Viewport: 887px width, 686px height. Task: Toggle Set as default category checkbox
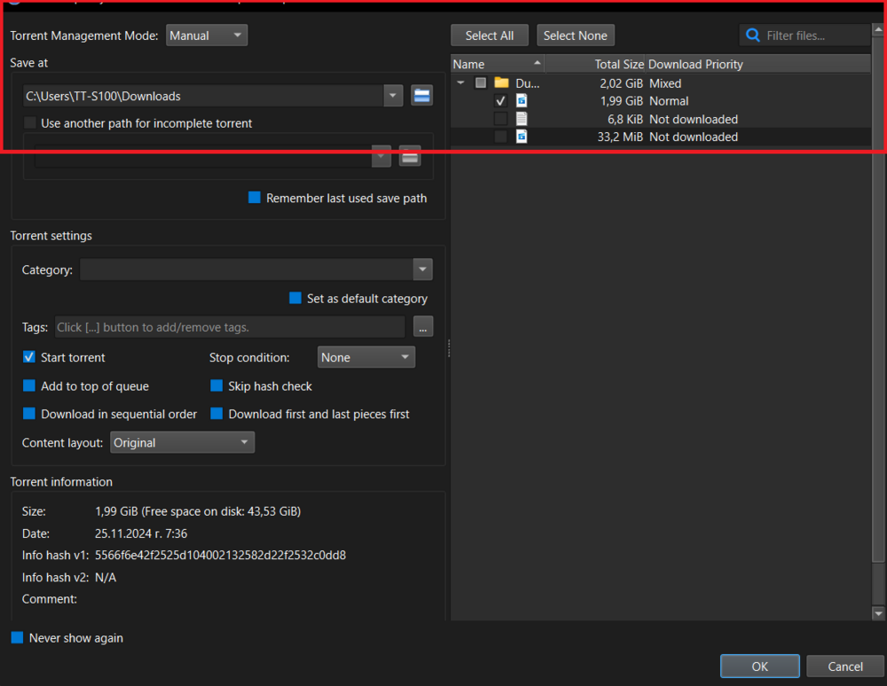[x=358, y=299]
